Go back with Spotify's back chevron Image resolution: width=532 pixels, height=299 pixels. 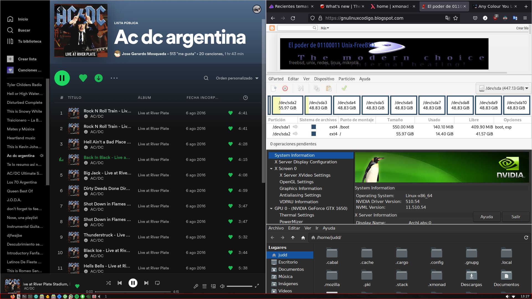[x=58, y=9]
